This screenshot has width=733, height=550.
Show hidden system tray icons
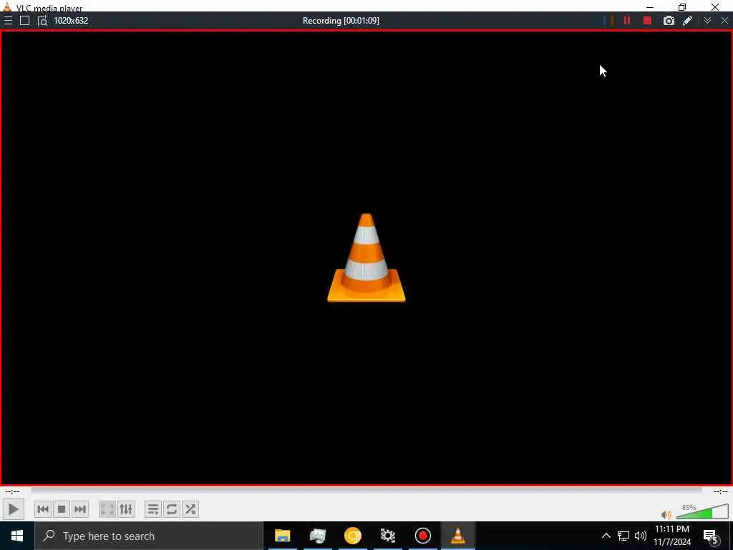606,536
